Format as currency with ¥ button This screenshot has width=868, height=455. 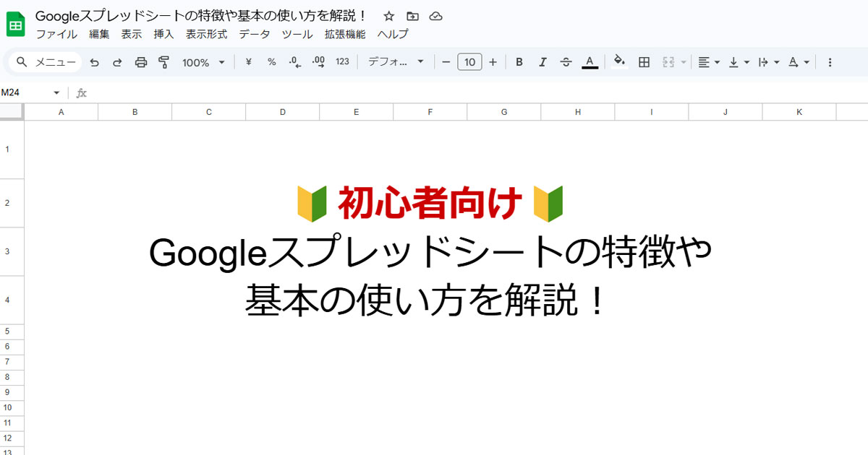pyautogui.click(x=249, y=62)
